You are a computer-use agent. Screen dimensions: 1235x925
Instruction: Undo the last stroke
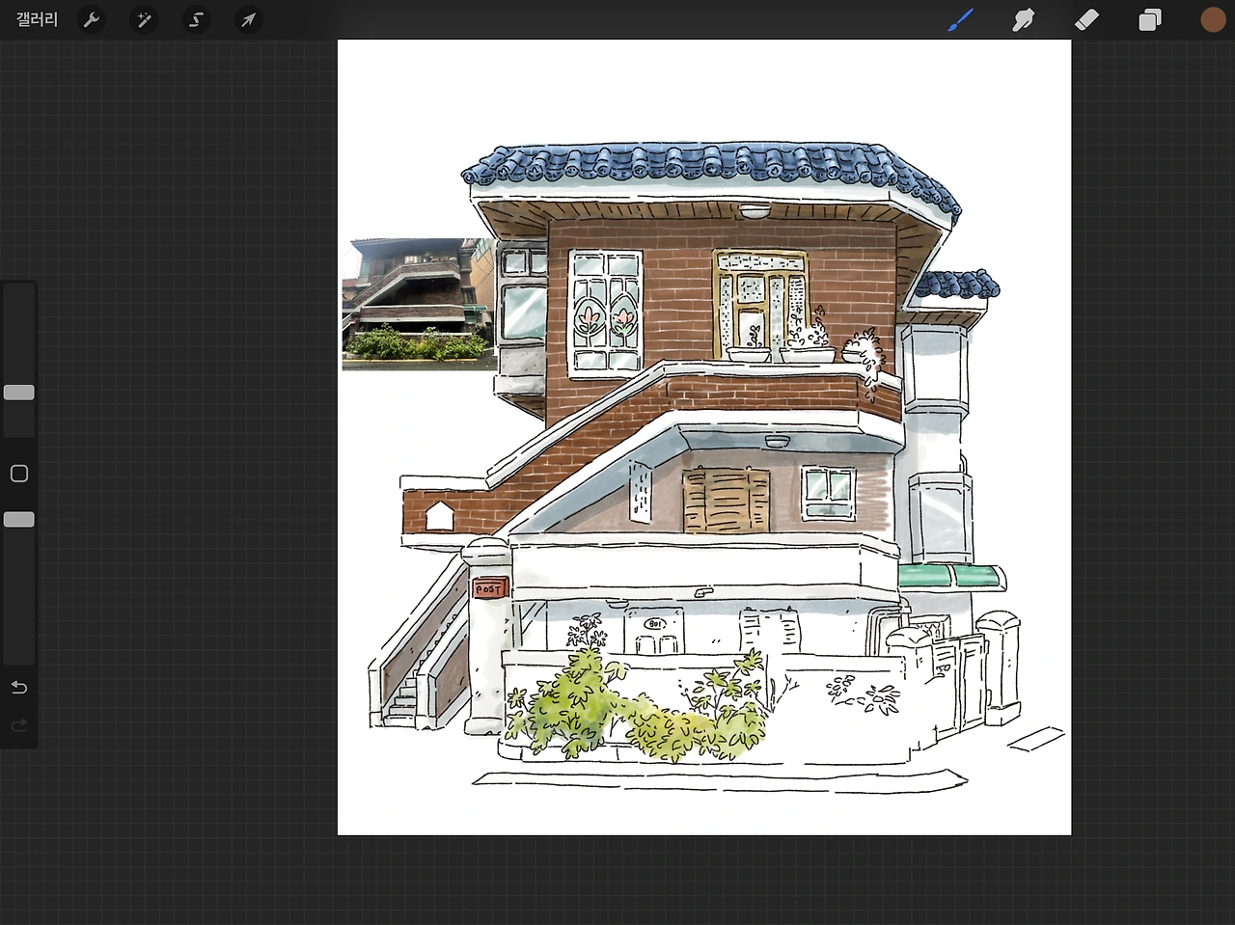click(x=19, y=688)
